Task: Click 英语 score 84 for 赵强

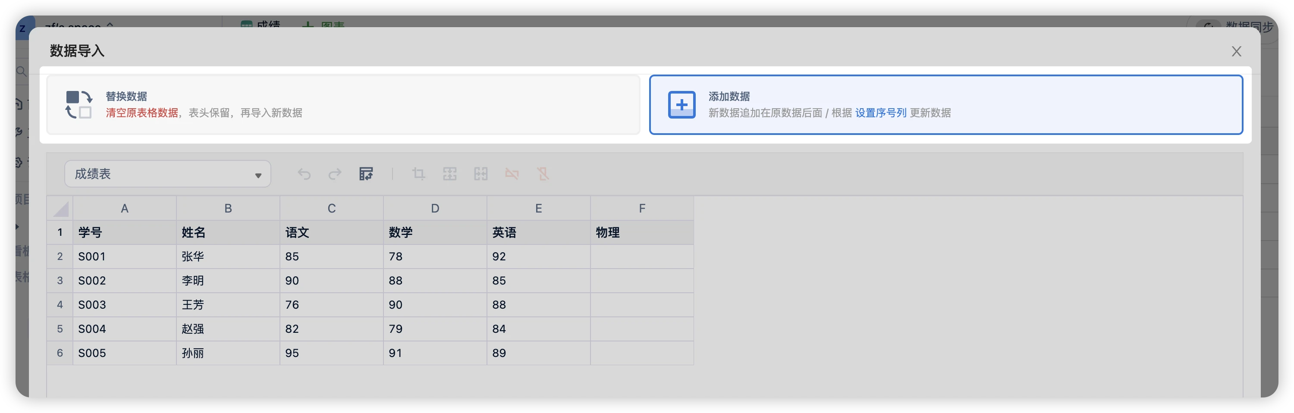Action: (x=538, y=329)
